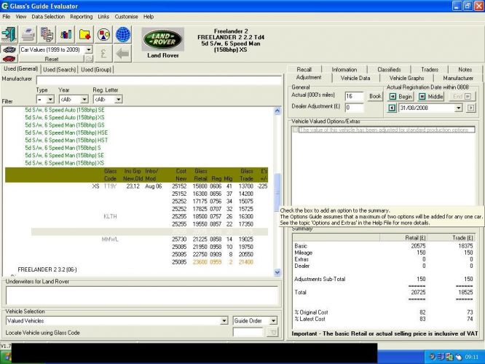Click the stacked documents copy icon

pos(47,34)
